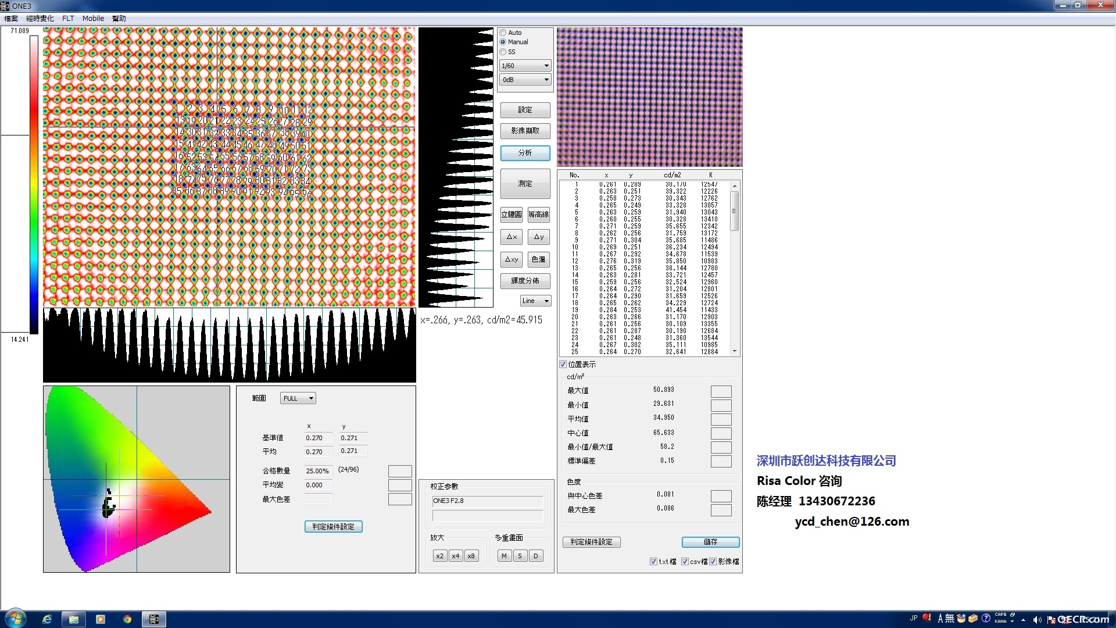The width and height of the screenshot is (1116, 628).
Task: Click the 基準值 x value field
Action: pyautogui.click(x=319, y=438)
